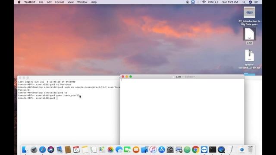This screenshot has height=155, width=276.
Task: Click the battery 23% indicator
Action: pyautogui.click(x=213, y=2)
